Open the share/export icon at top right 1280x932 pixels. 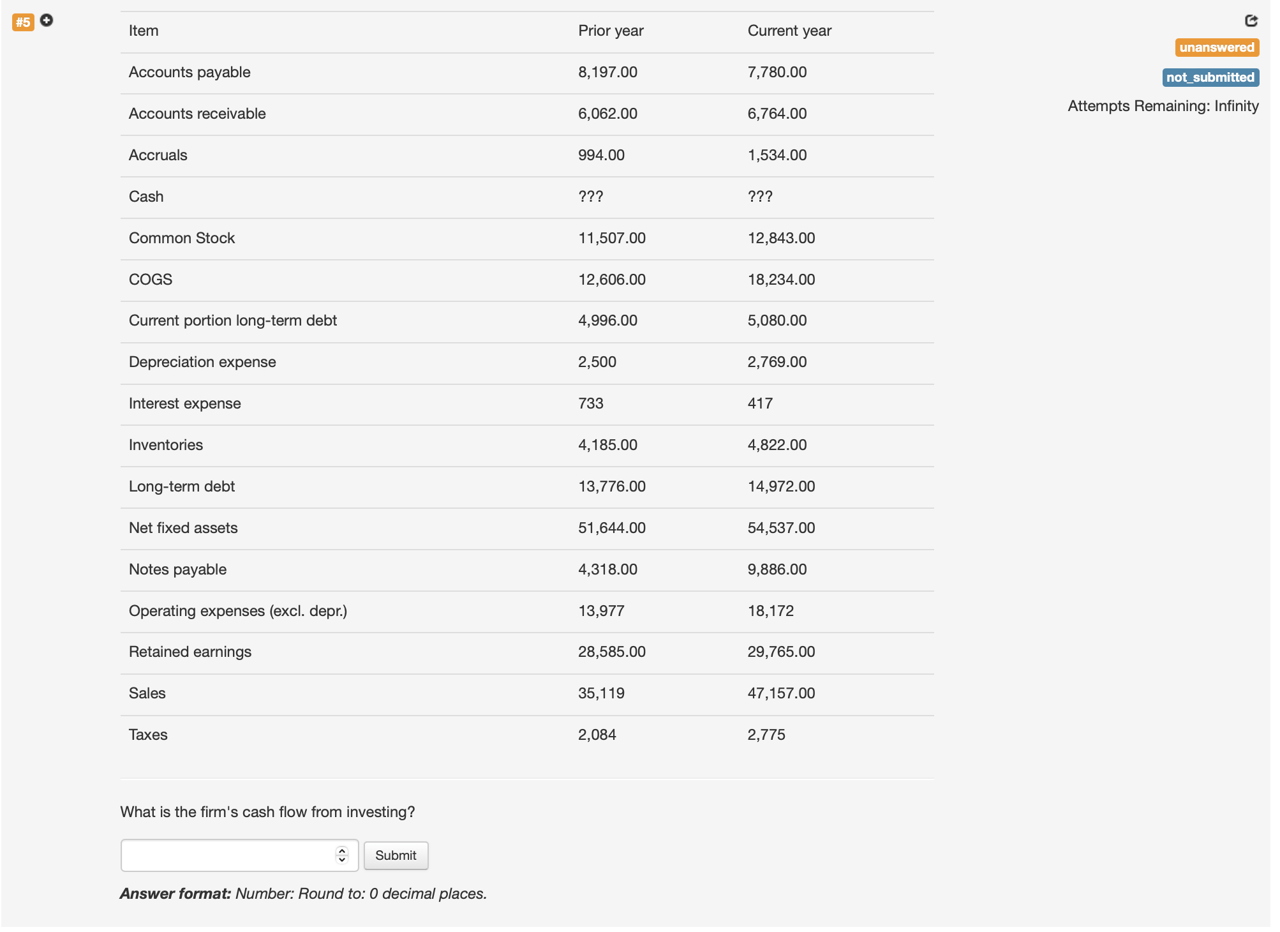pos(1251,20)
